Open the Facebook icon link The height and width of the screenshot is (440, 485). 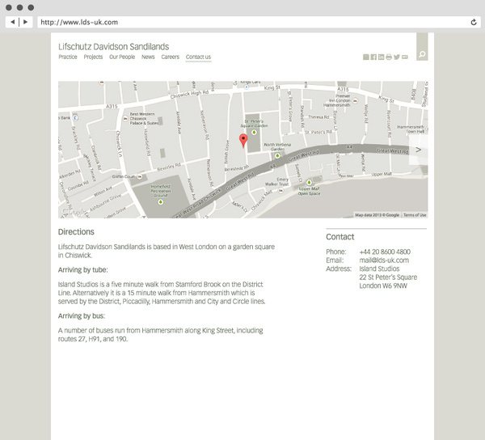tap(373, 57)
